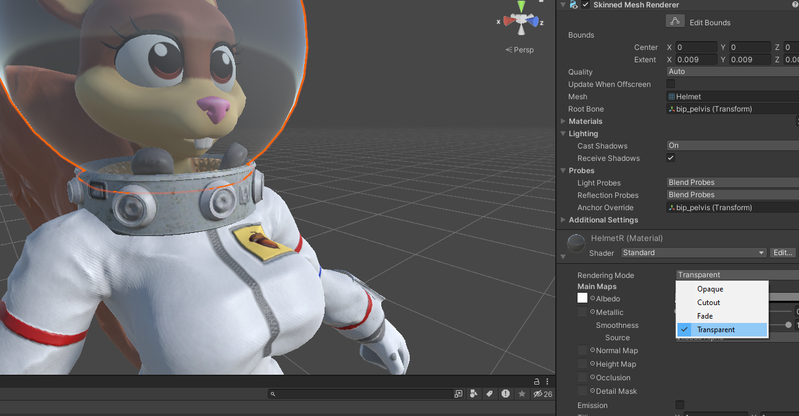This screenshot has height=416, width=799.
Task: Click the blue Z axis gizmo cone
Action: coord(534,21)
